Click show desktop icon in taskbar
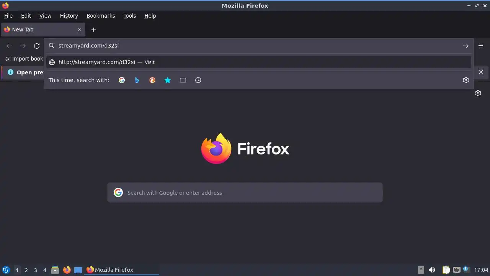This screenshot has width=490, height=276. click(x=78, y=270)
